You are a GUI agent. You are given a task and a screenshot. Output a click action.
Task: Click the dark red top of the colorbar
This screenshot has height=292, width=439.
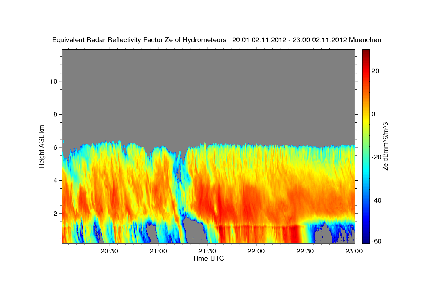[x=365, y=52]
